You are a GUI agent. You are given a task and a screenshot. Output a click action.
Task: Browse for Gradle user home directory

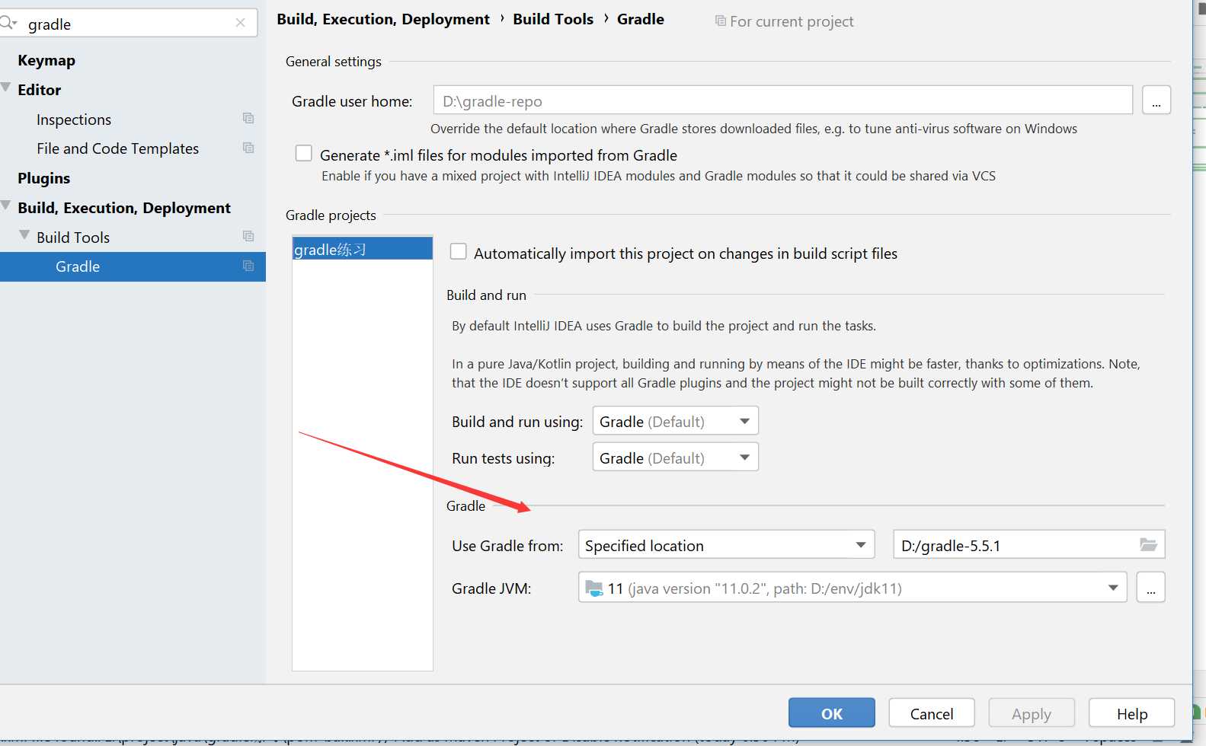(1156, 100)
